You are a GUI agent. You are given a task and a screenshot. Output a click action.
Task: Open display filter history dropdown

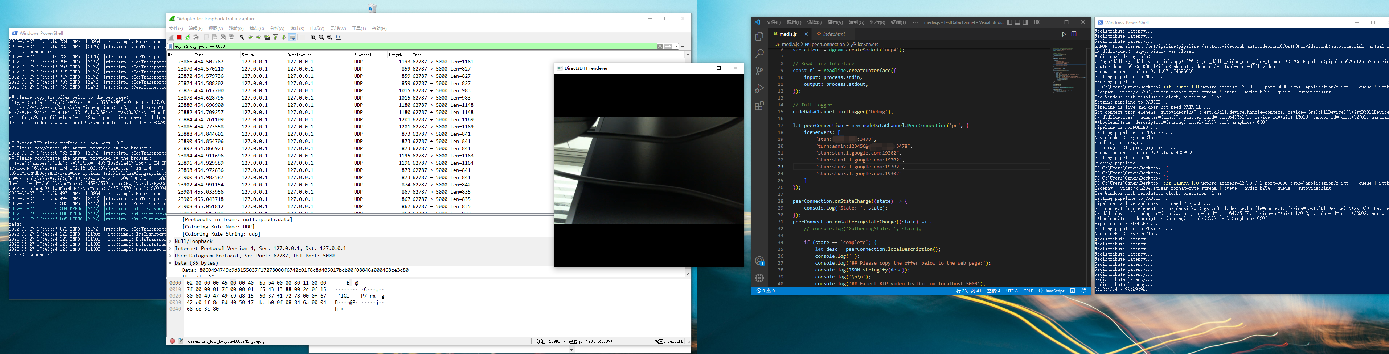click(x=676, y=46)
